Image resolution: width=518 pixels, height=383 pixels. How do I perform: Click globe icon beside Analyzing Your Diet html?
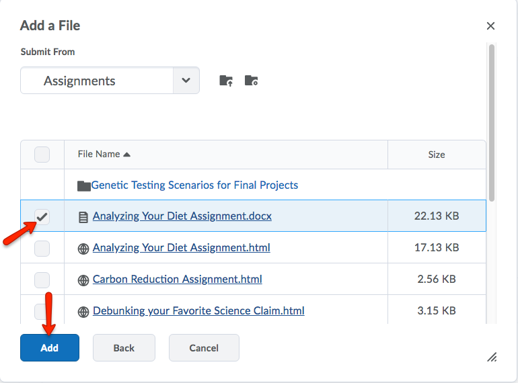(x=83, y=248)
